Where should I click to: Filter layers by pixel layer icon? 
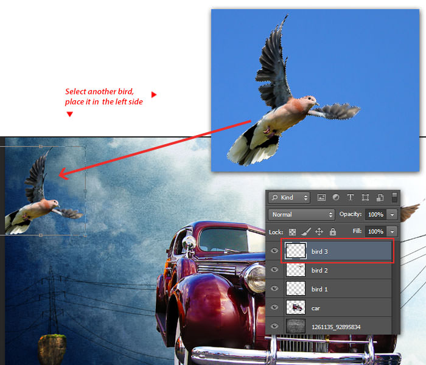click(x=321, y=198)
